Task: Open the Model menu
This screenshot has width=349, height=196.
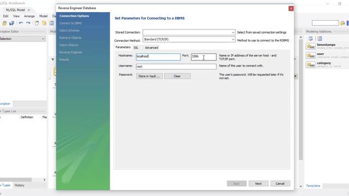Action: pos(43,16)
